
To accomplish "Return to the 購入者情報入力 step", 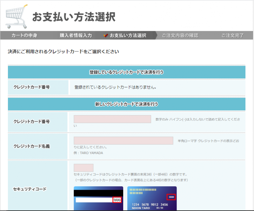I will (x=76, y=36).
